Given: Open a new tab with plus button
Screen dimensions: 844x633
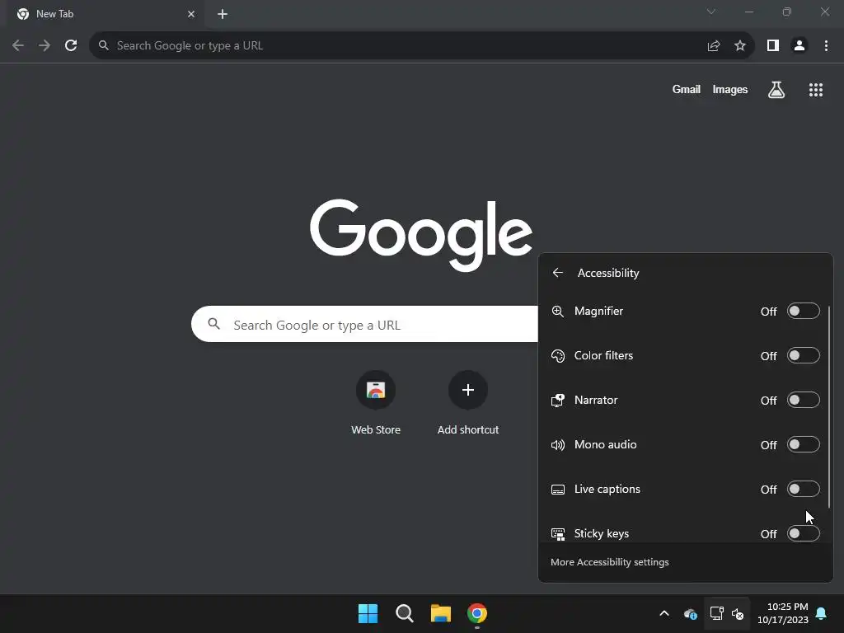Looking at the screenshot, I should point(223,14).
